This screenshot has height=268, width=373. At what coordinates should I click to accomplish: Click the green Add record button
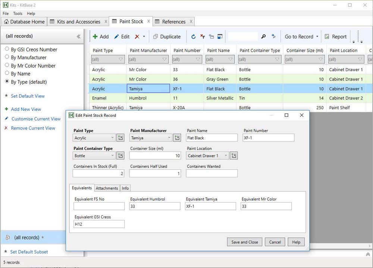point(101,36)
